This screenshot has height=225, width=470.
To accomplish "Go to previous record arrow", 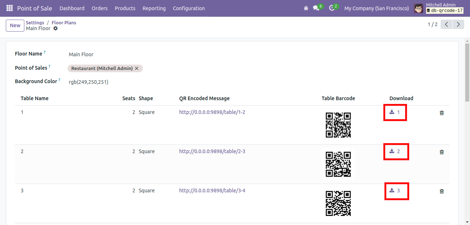I will [x=446, y=24].
